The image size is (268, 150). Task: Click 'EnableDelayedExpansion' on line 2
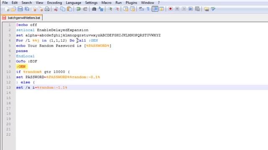63,30
